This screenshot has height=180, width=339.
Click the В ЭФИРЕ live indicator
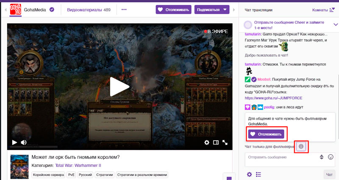point(216,31)
